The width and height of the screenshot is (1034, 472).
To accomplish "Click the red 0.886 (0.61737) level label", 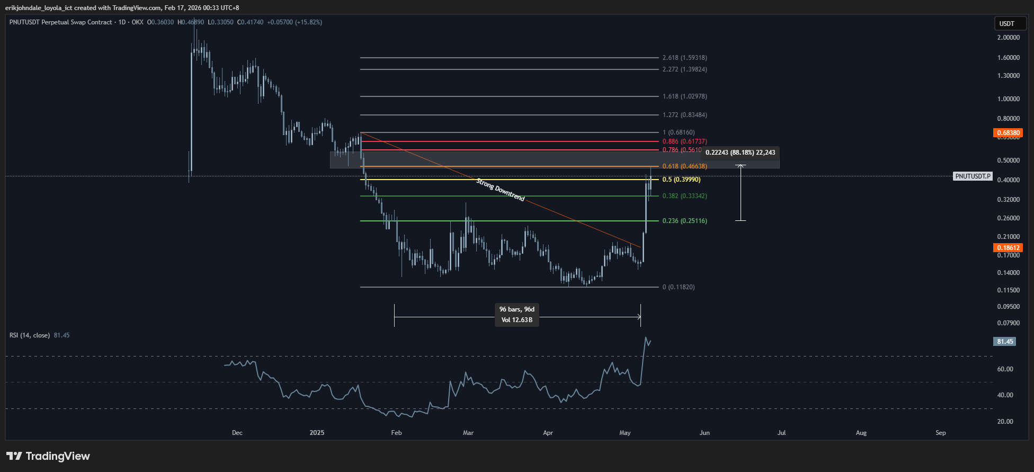I will (x=684, y=141).
